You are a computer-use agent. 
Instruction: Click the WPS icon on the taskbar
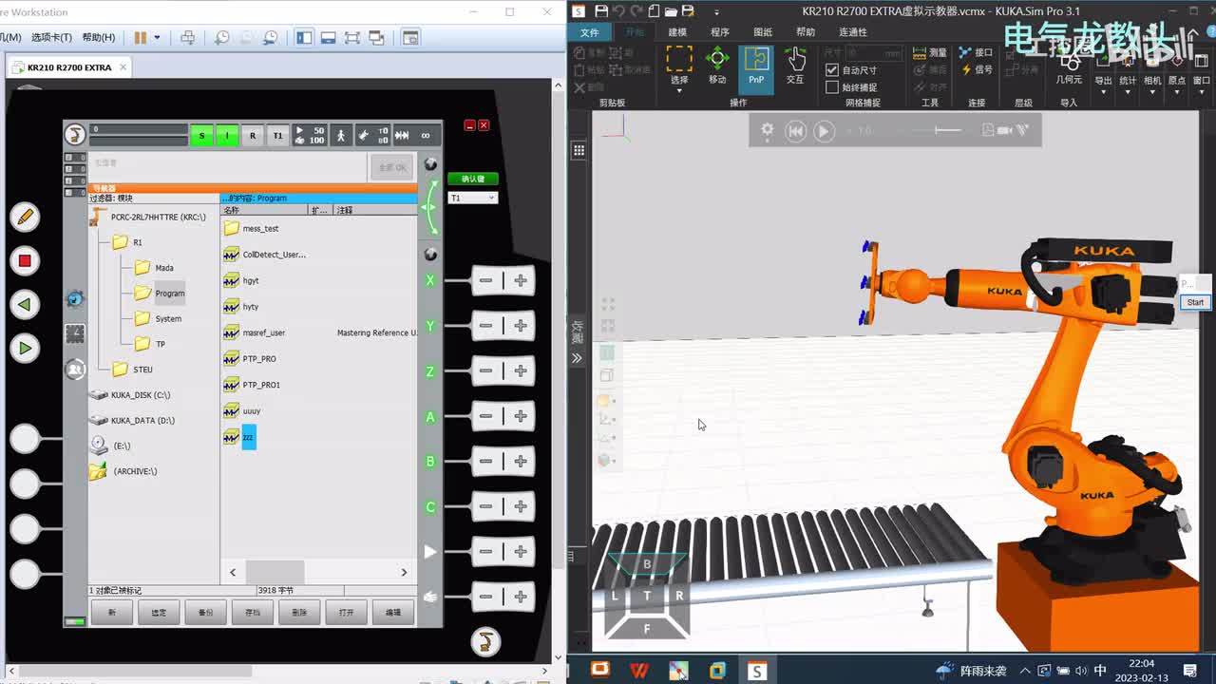pos(639,671)
